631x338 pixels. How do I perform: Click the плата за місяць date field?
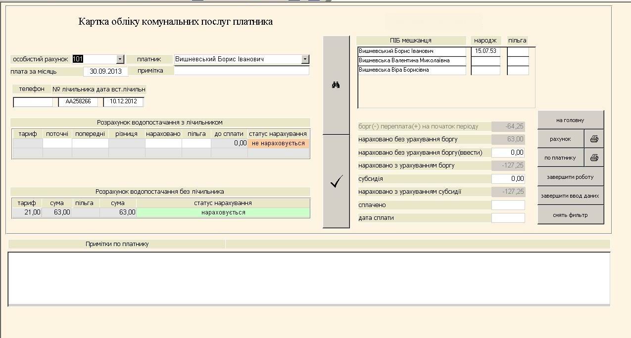tap(105, 71)
